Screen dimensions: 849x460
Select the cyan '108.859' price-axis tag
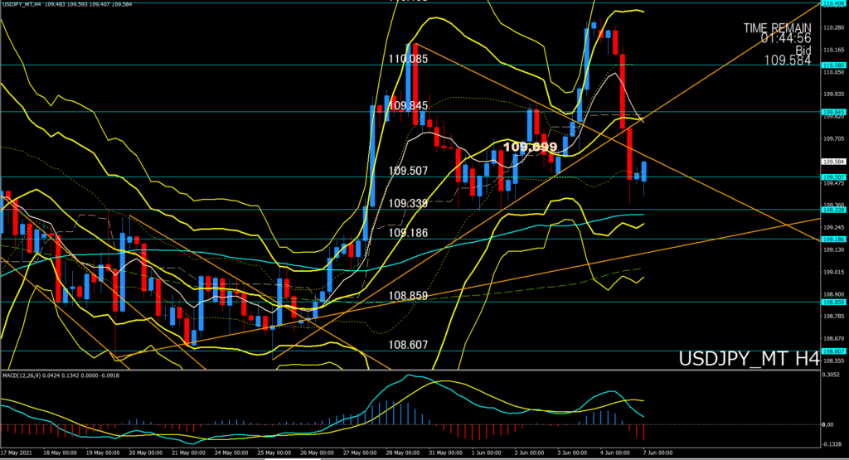click(x=834, y=302)
